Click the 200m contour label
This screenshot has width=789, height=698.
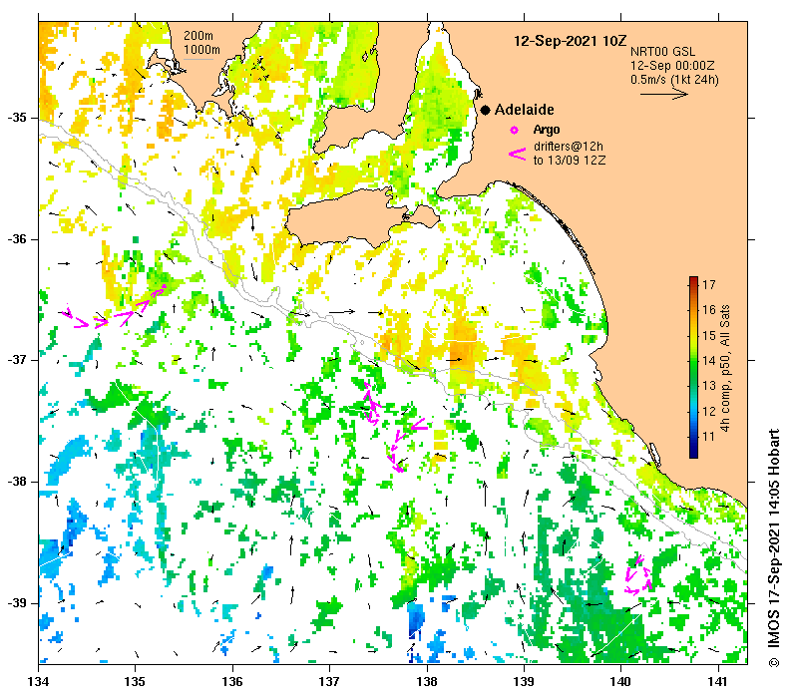(x=198, y=36)
